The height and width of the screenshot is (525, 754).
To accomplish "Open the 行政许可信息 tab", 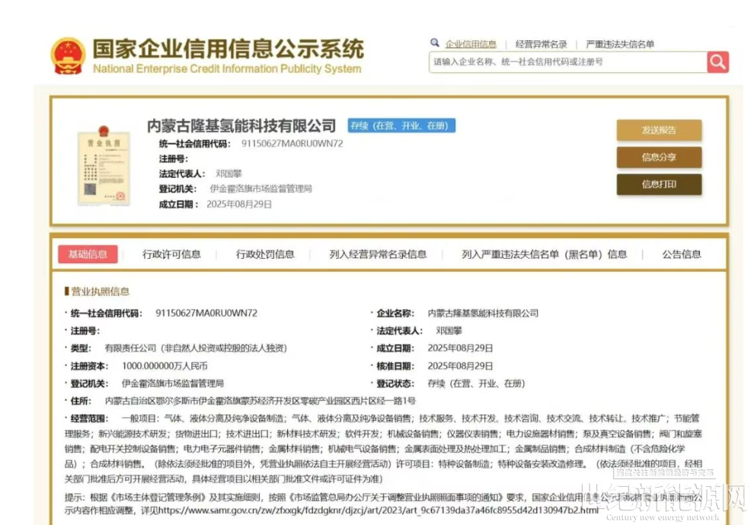I will tap(171, 254).
